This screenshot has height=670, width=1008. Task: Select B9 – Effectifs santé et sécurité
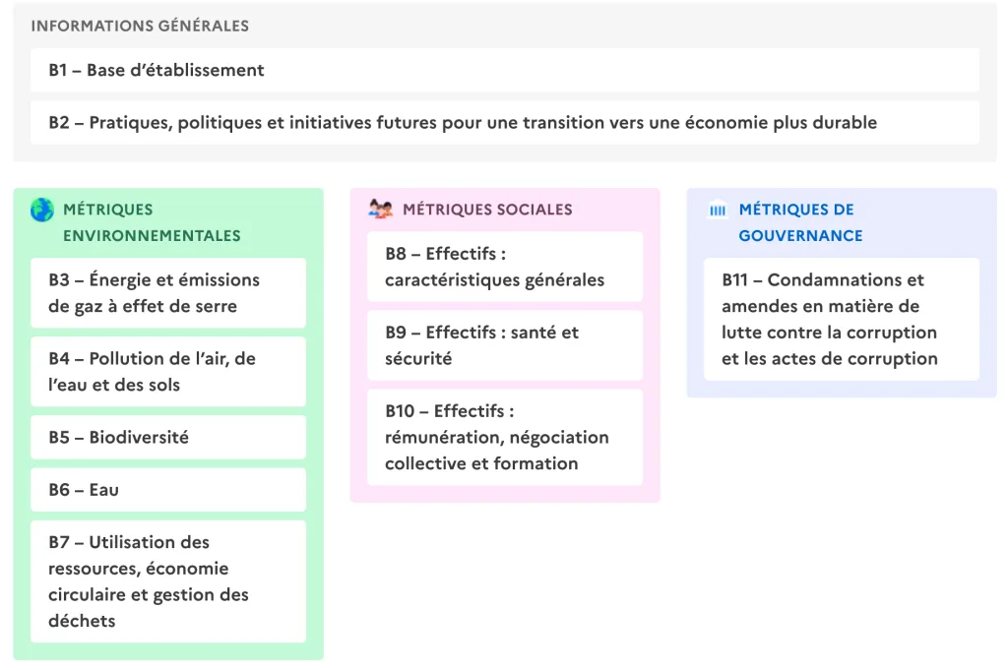(505, 345)
